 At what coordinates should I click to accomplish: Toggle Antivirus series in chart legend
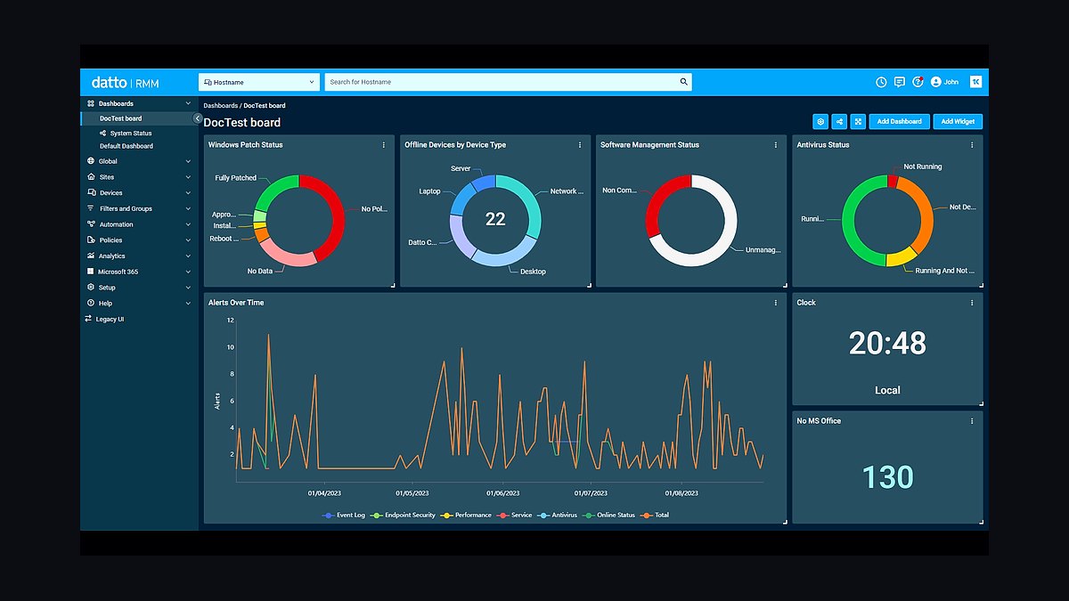point(558,516)
